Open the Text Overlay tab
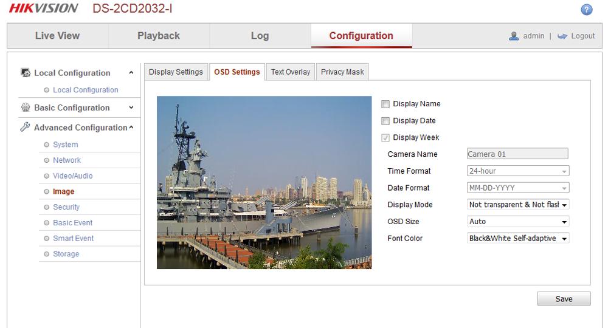608x328 pixels. (x=291, y=72)
